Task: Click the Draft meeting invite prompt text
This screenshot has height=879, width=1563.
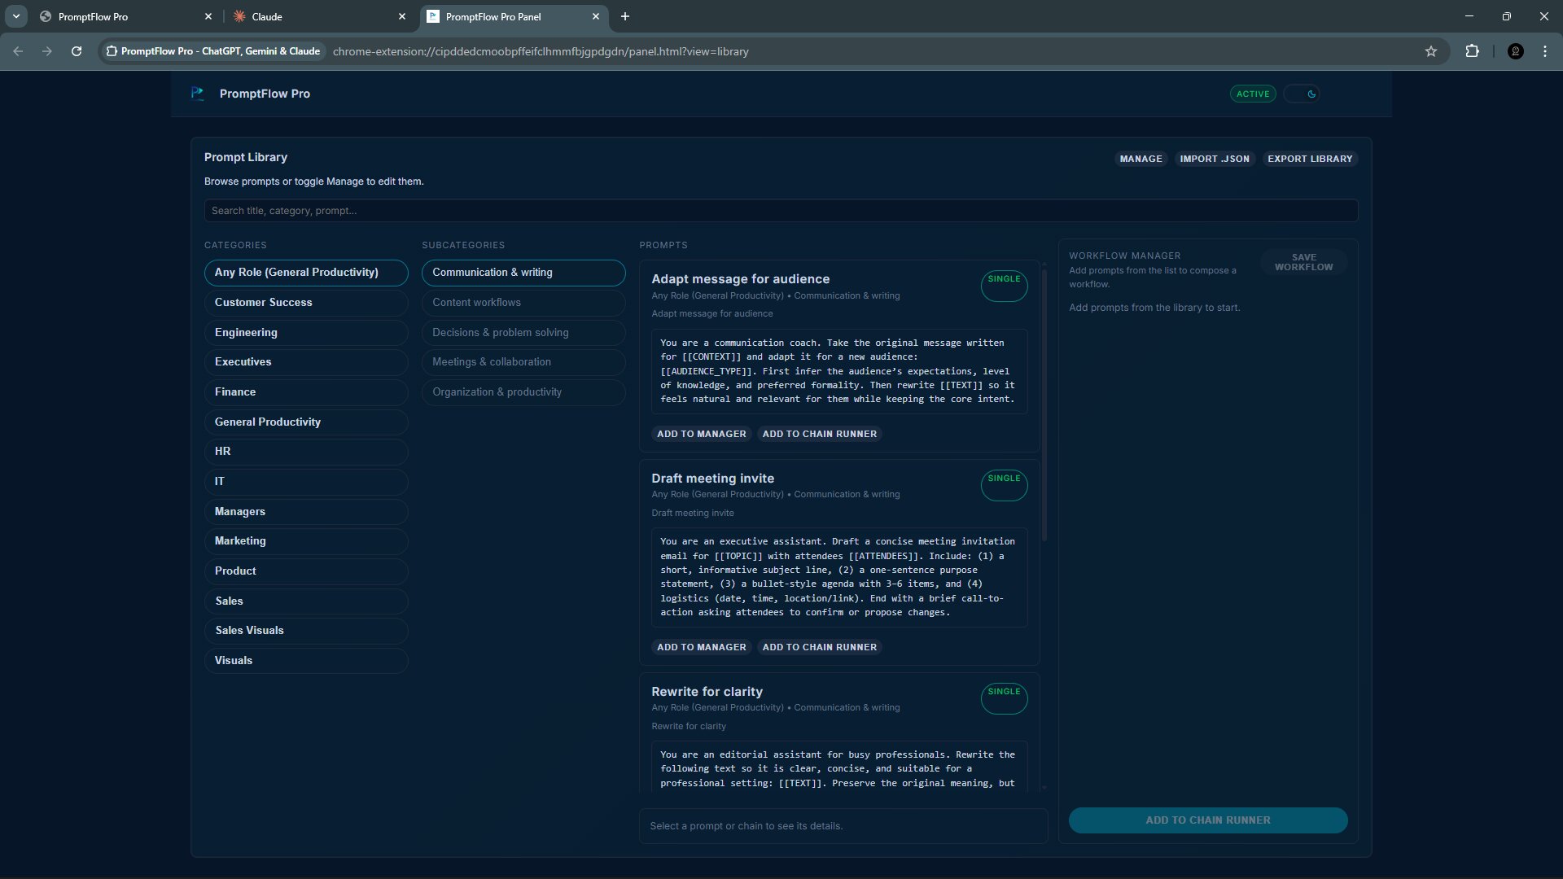Action: pyautogui.click(x=839, y=577)
